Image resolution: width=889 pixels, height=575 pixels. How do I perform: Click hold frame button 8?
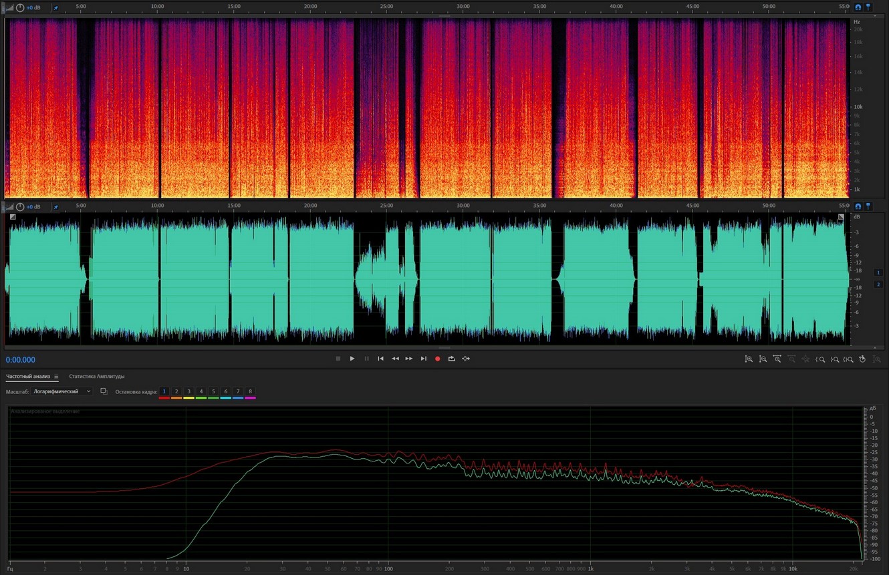(250, 391)
